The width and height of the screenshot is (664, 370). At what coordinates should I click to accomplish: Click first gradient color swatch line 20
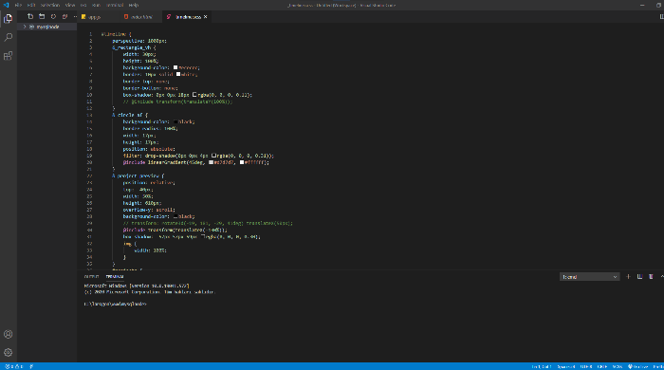tap(211, 162)
